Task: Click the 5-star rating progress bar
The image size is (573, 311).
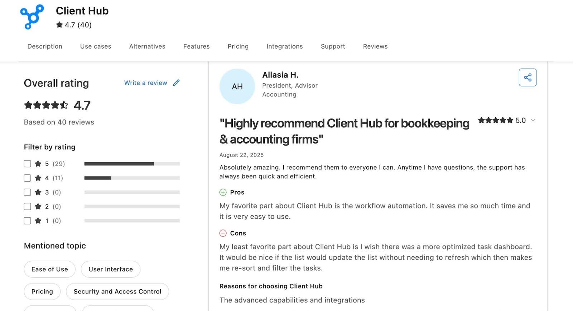Action: point(132,163)
